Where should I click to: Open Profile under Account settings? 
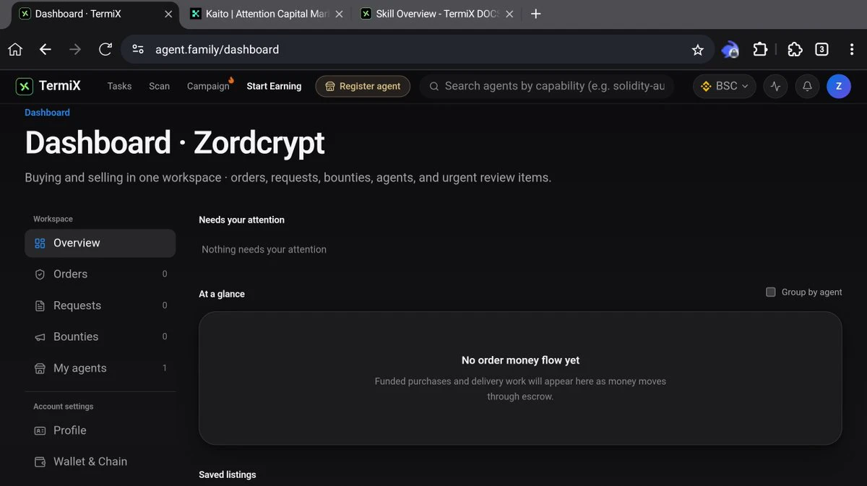(100, 430)
